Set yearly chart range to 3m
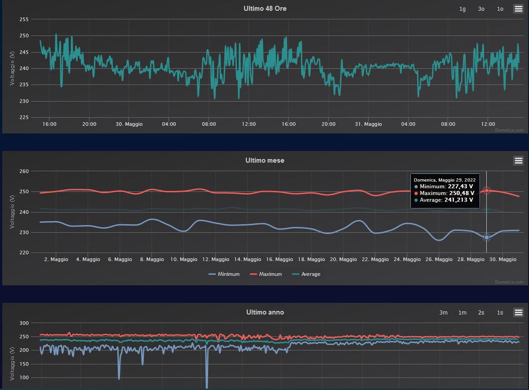 pos(443,313)
